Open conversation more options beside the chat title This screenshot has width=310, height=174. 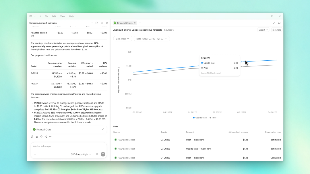[x=92, y=23]
